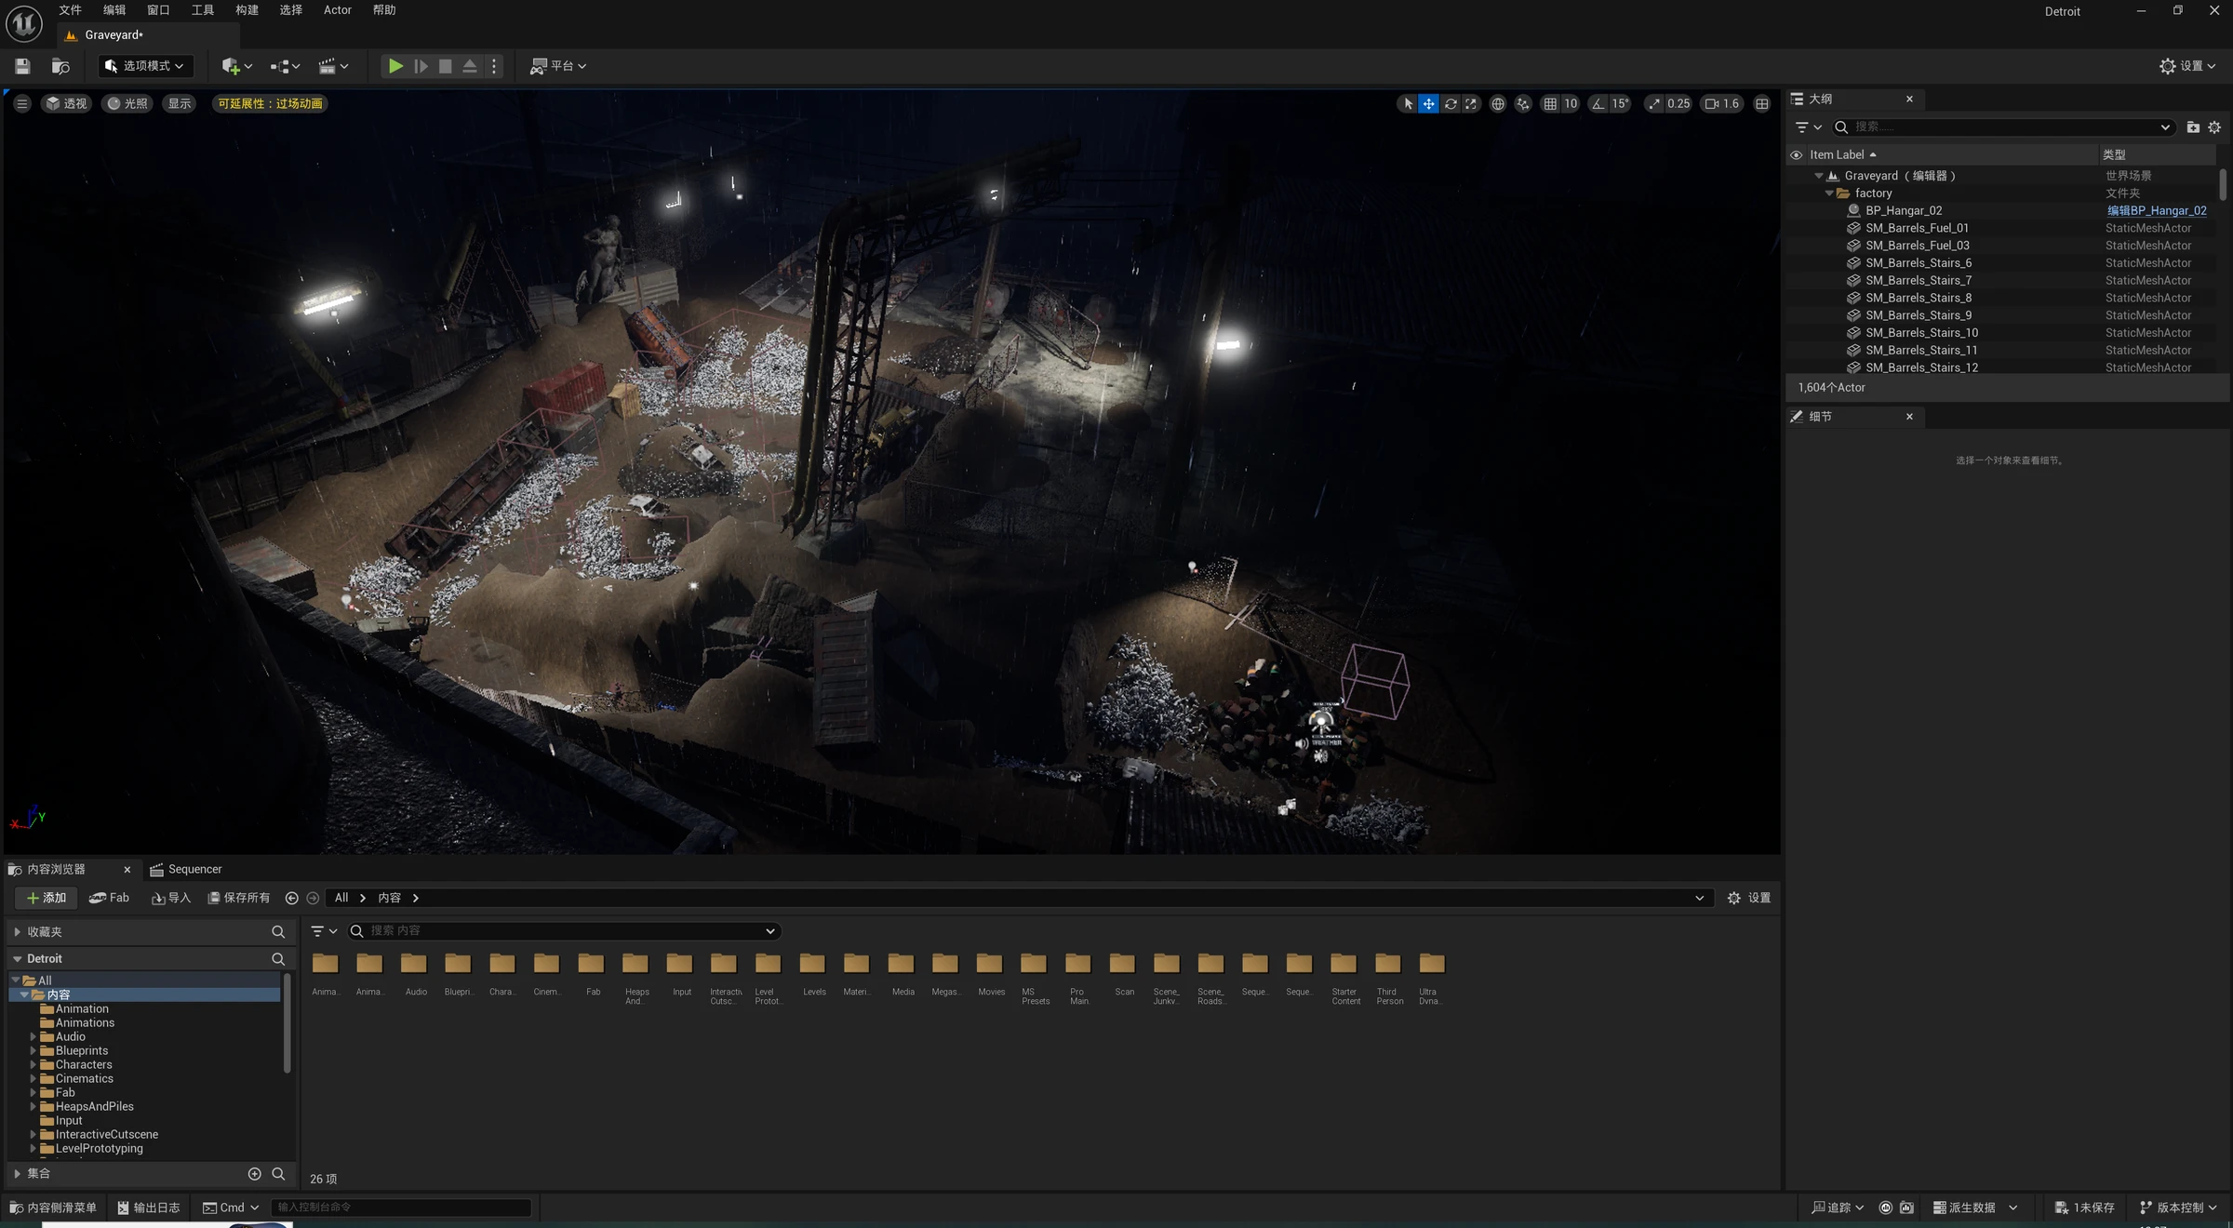Choose the translate/move gizmo tool
The height and width of the screenshot is (1228, 2233).
[x=1429, y=103]
